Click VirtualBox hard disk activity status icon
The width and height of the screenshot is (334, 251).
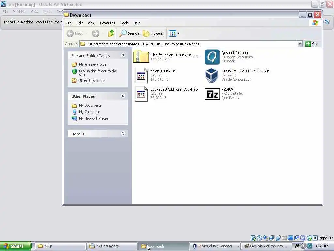[x=253, y=238]
